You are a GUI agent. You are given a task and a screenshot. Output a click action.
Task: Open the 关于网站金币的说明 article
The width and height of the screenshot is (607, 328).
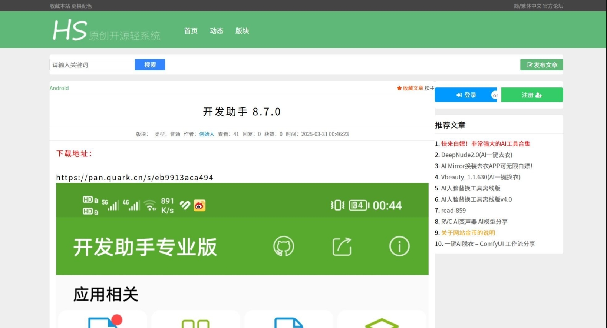(468, 233)
